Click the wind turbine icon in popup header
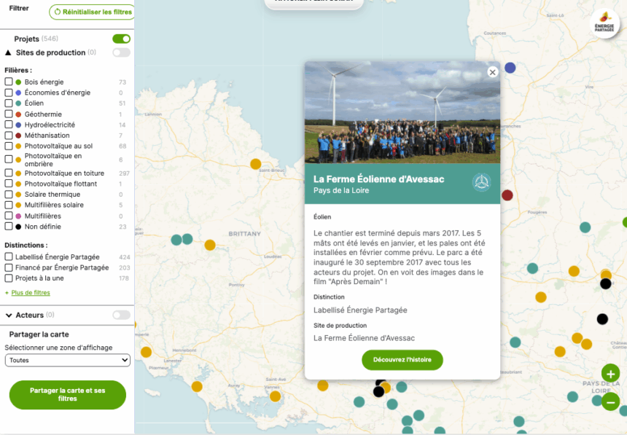627x435 pixels. click(481, 183)
